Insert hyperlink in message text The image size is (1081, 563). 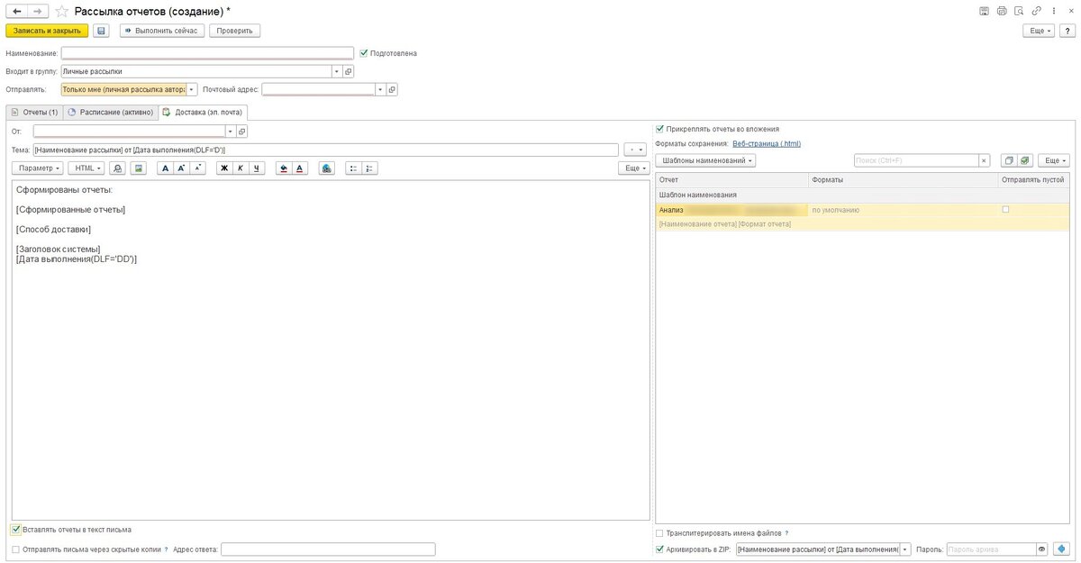click(326, 168)
